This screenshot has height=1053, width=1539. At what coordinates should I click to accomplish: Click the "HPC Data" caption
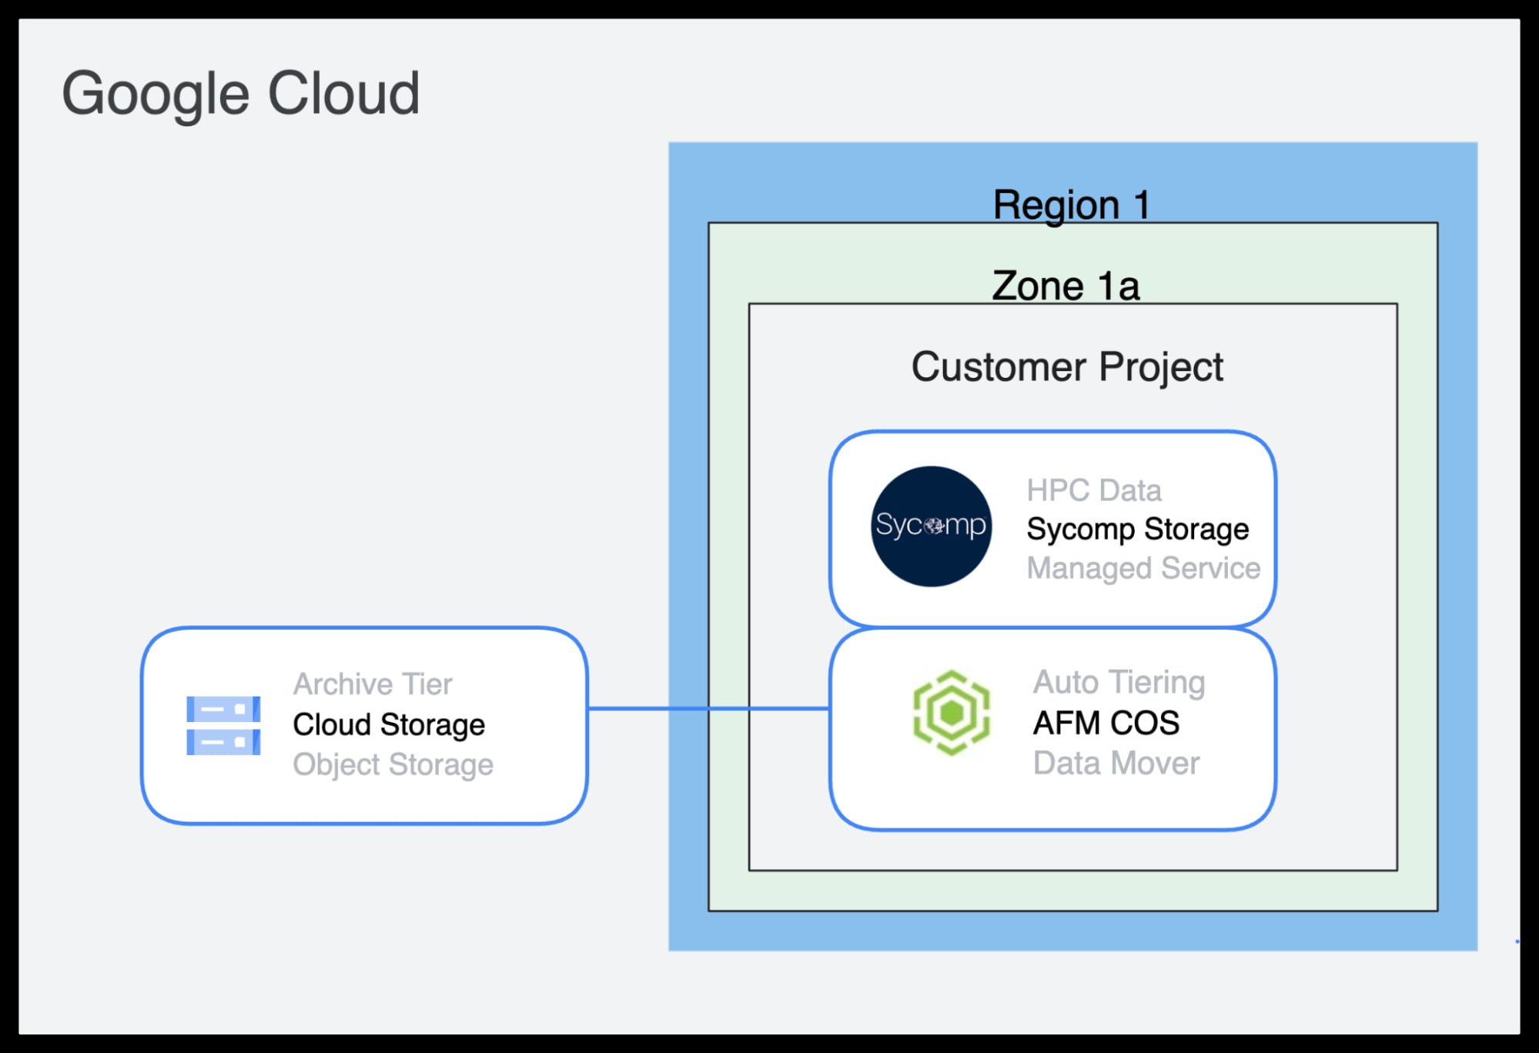click(x=1094, y=490)
